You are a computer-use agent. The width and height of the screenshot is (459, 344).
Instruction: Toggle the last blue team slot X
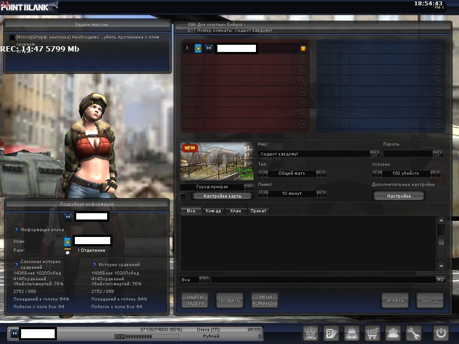tap(439, 124)
